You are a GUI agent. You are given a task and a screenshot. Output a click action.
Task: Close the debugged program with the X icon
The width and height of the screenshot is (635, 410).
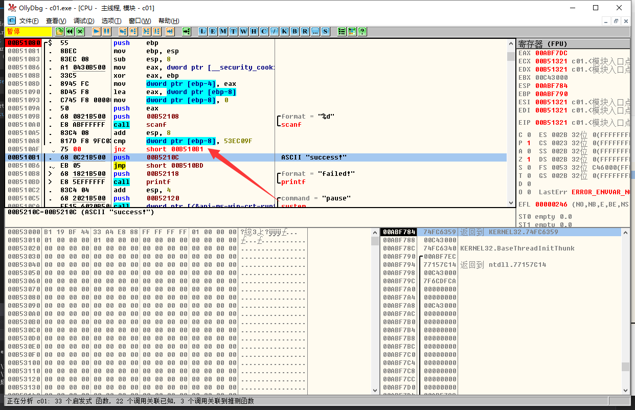80,31
